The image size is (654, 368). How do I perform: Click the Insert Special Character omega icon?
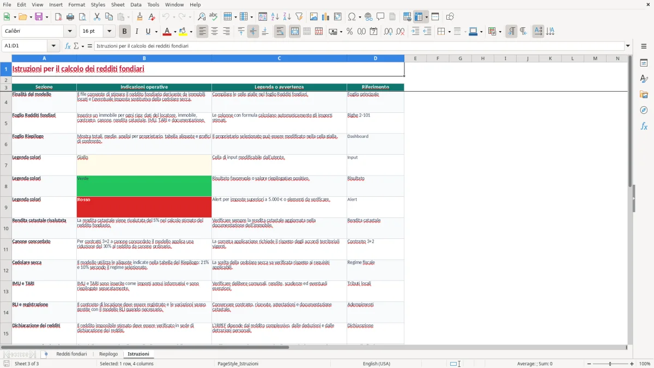352,17
